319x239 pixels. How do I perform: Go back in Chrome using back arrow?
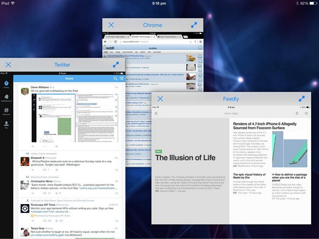pos(105,42)
